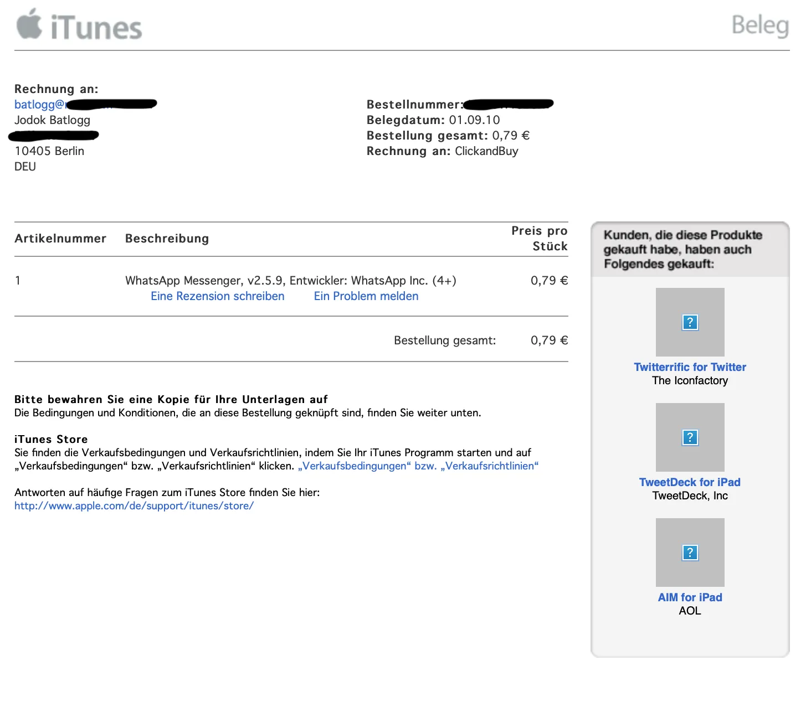
Task: Click the ClickandBuy payment method text
Action: coord(486,151)
